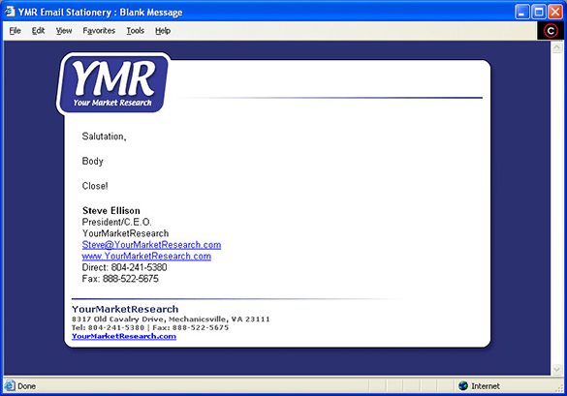This screenshot has width=567, height=396.
Task: Click the red circular throbber icon
Action: 551,31
